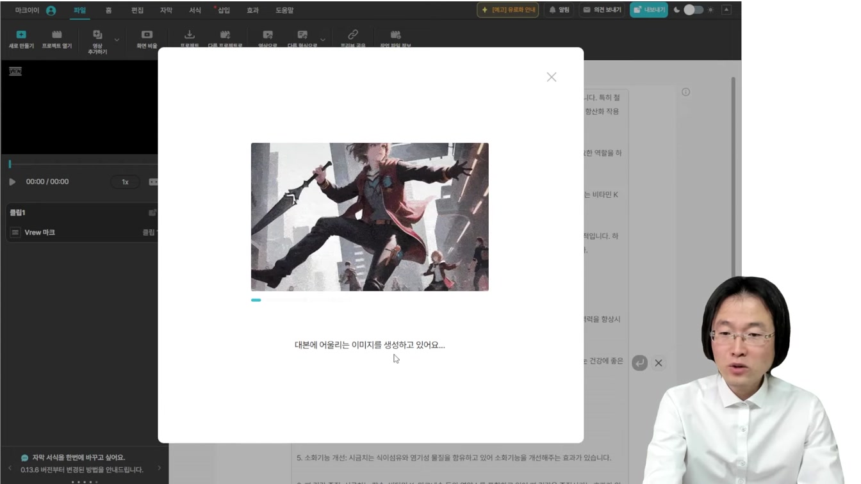The image size is (861, 484).
Task: Open 알림 notifications bell
Action: coord(559,10)
